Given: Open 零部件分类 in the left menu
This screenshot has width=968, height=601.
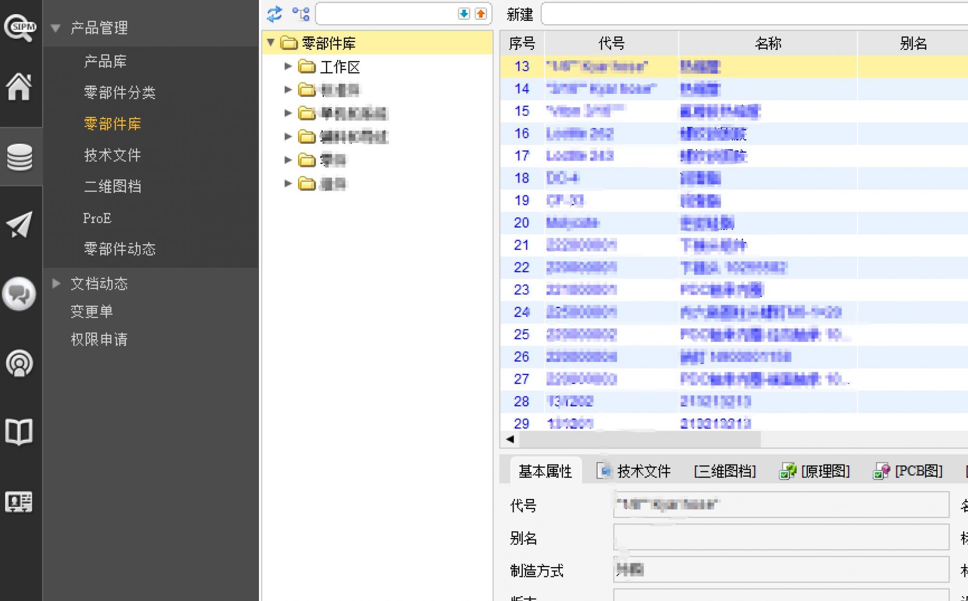Looking at the screenshot, I should [x=120, y=92].
